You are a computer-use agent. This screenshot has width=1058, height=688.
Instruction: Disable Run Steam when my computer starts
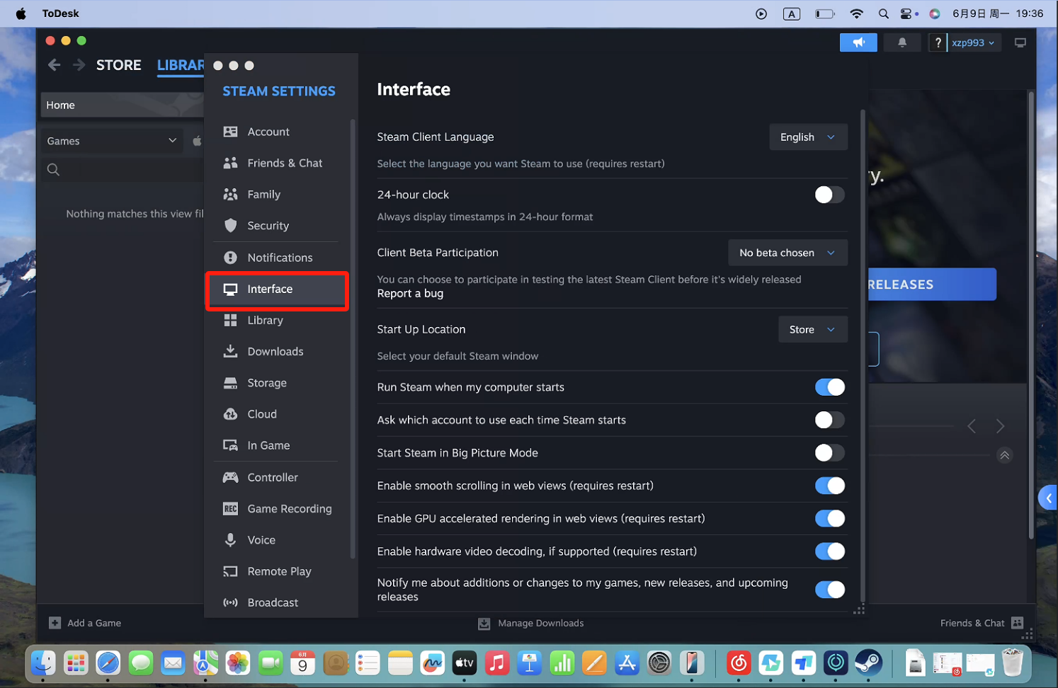829,387
